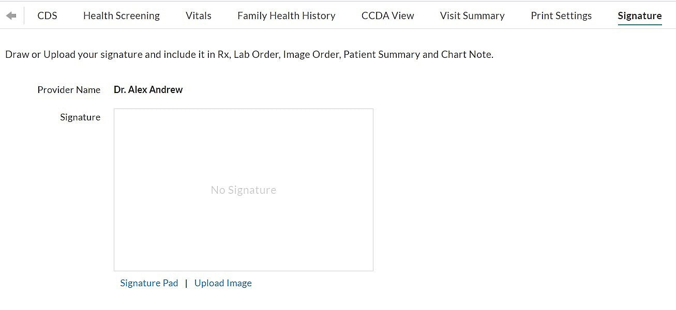Switch to the Health Screening tab

point(122,16)
